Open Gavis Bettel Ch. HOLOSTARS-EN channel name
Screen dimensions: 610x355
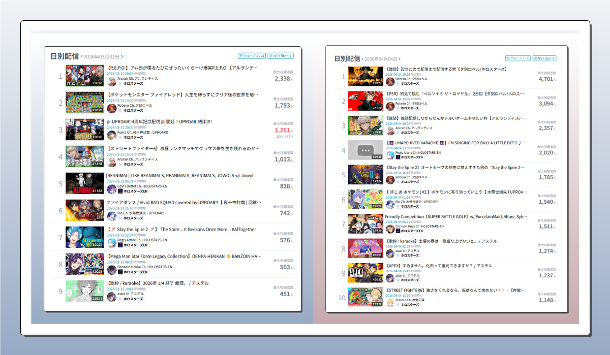click(x=142, y=186)
